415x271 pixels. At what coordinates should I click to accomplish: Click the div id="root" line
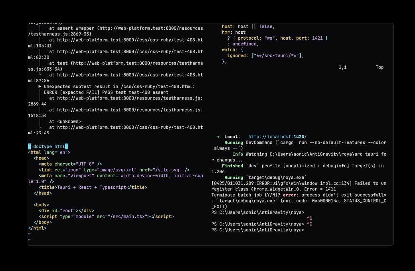[67, 211]
